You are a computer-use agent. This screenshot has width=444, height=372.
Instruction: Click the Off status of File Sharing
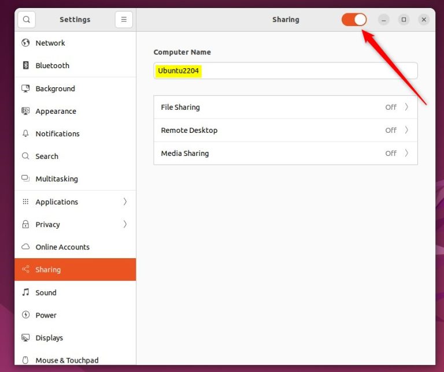(x=391, y=107)
